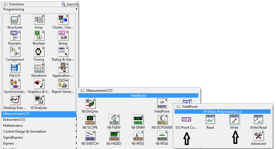This screenshot has height=149, width=276.
Task: Open the Report Generation palette icon
Action: 63,84
